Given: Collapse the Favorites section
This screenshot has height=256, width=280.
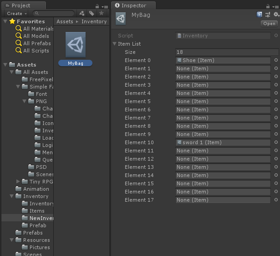Looking at the screenshot, I should [x=5, y=21].
